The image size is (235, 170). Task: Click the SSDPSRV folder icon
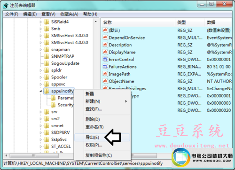tap(47, 132)
